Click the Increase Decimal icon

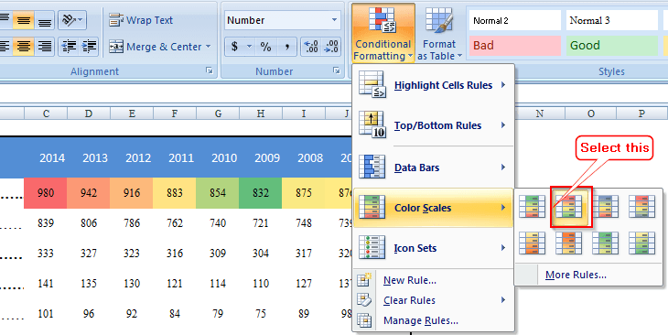pyautogui.click(x=312, y=47)
